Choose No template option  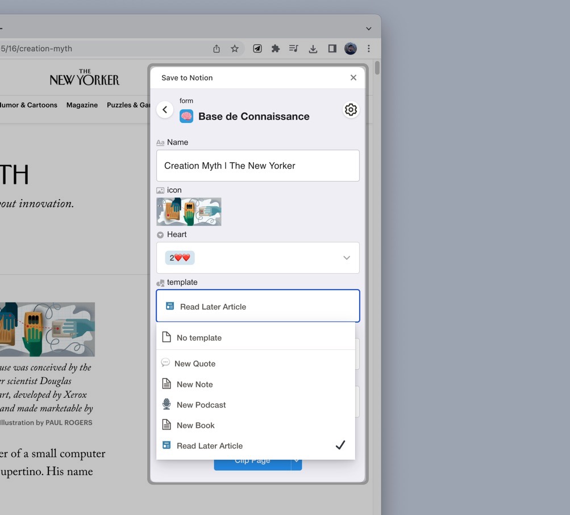(256, 337)
